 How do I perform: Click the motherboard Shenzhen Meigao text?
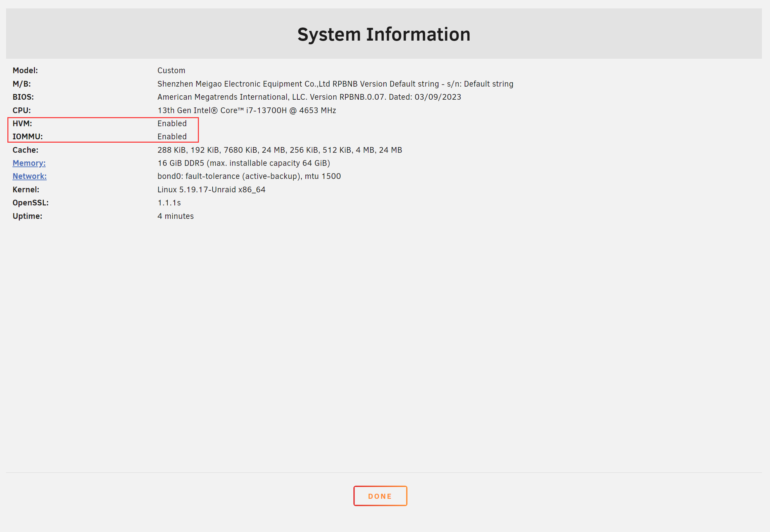[335, 84]
